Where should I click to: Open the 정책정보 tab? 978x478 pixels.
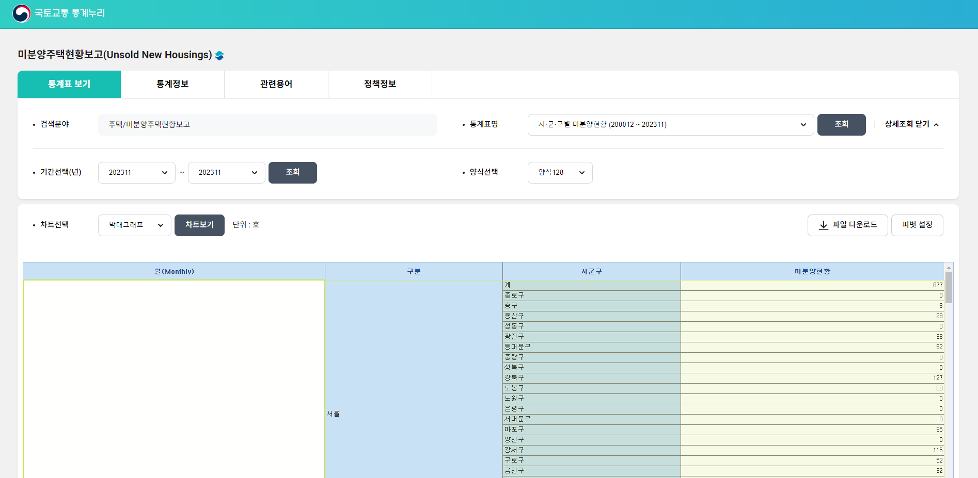point(380,84)
